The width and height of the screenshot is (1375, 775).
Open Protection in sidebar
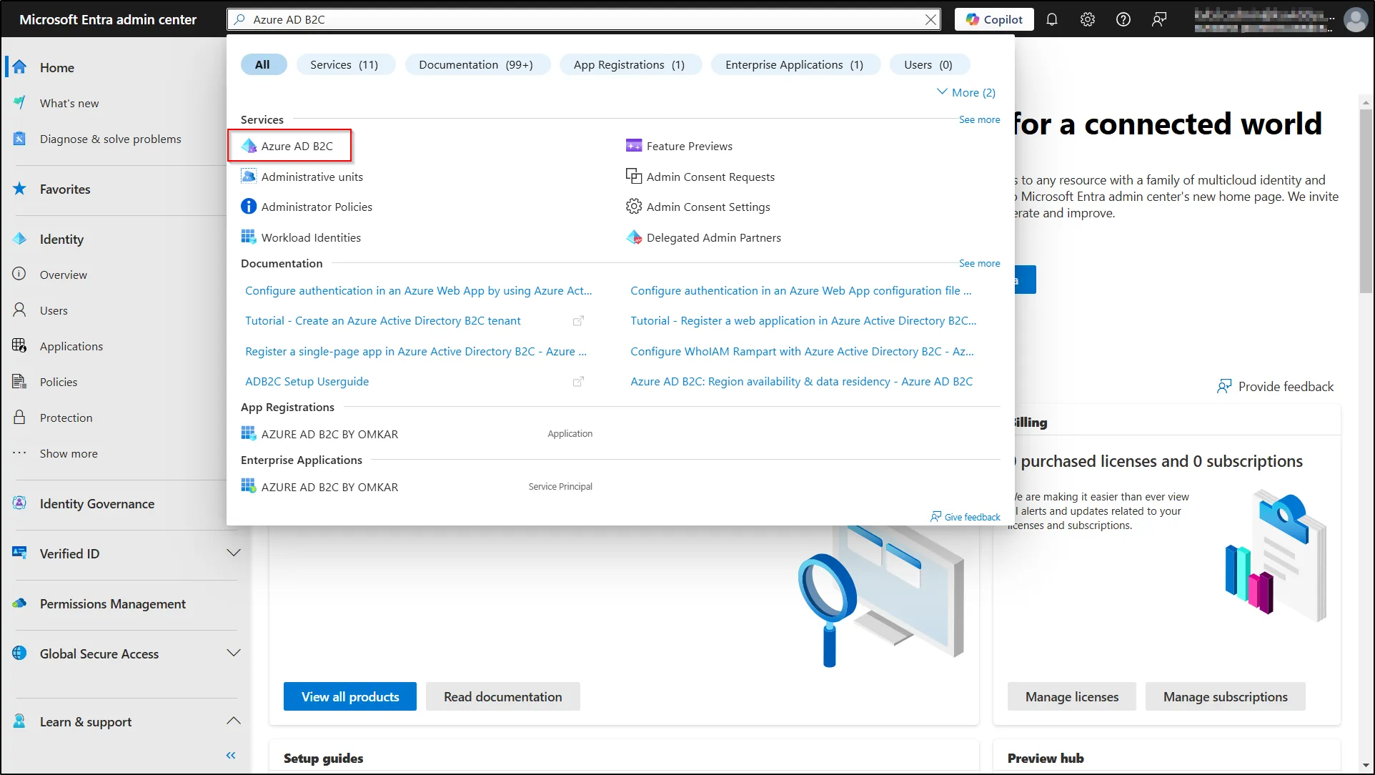click(66, 418)
